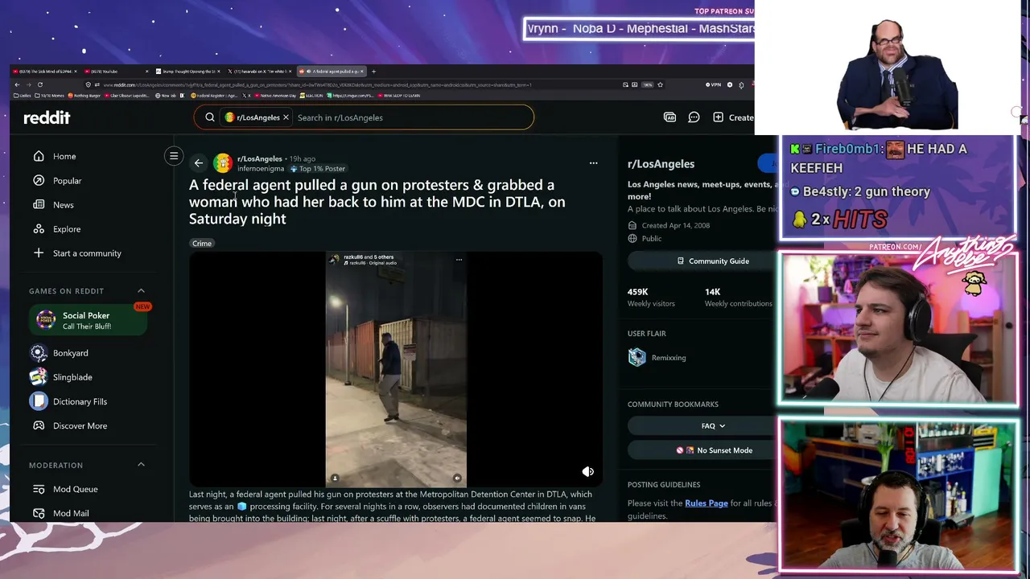Open a new browser tab
1030x579 pixels.
pyautogui.click(x=373, y=72)
